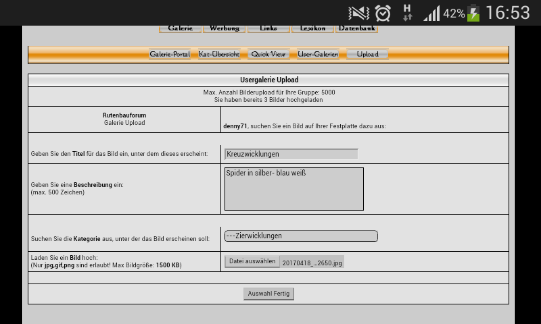This screenshot has width=541, height=324.
Task: Tap the muted sound status icon
Action: (359, 13)
